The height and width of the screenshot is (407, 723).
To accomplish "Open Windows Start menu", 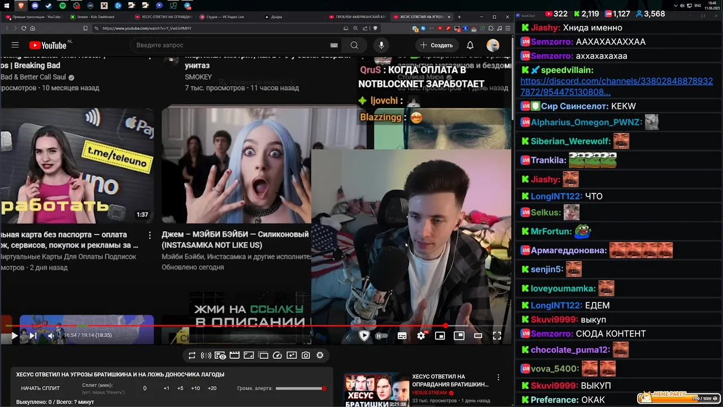I will [7, 6].
